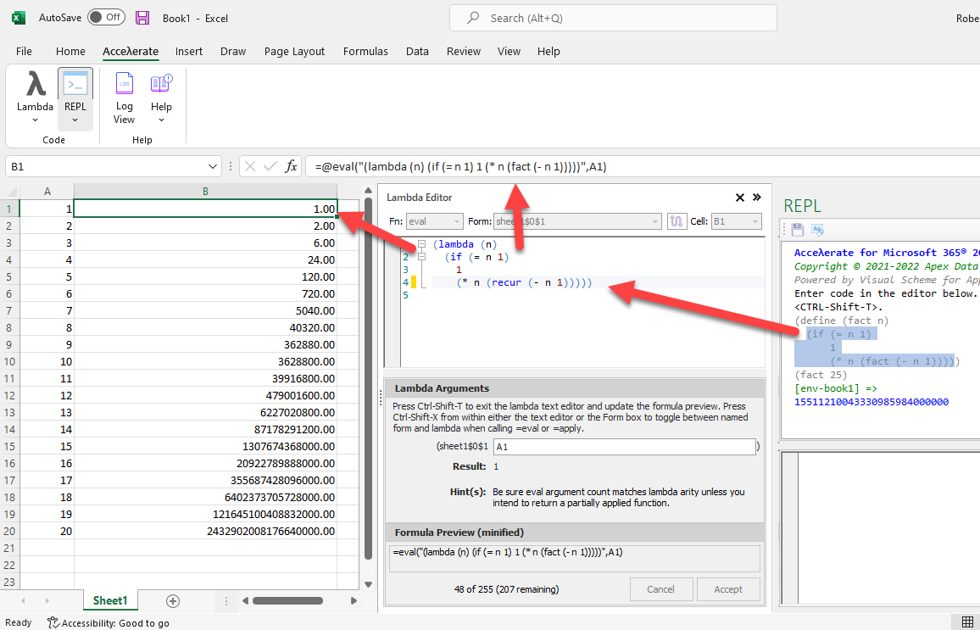This screenshot has height=630, width=980.
Task: Click (fact 25) line in REPL
Action: (x=821, y=375)
